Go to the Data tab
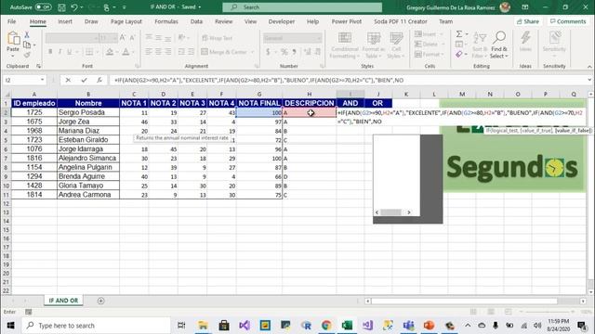Image resolution: width=595 pixels, height=334 pixels. (196, 21)
